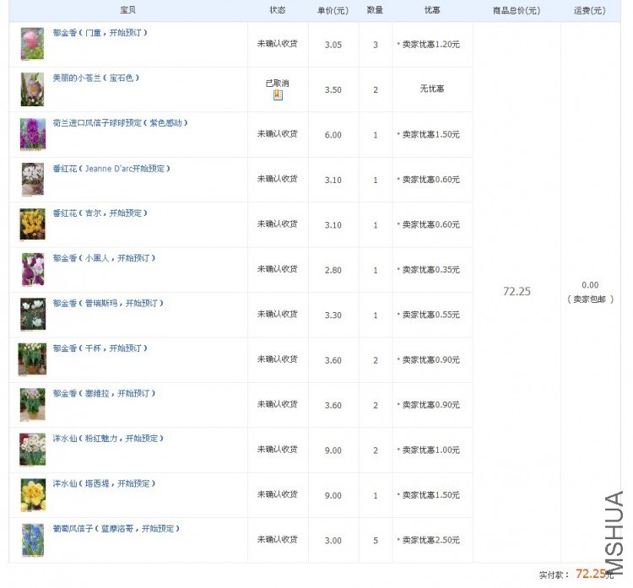Open the yellow crocus 吉尔 thumbnail
The width and height of the screenshot is (633, 588).
(33, 224)
